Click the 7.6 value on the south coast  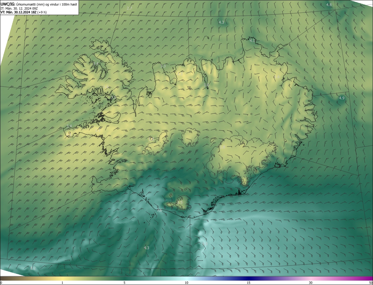point(159,210)
